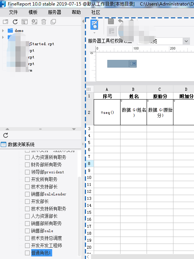The width and height of the screenshot is (194, 259).
Task: Refresh the roles list below
Action: pos(6,135)
